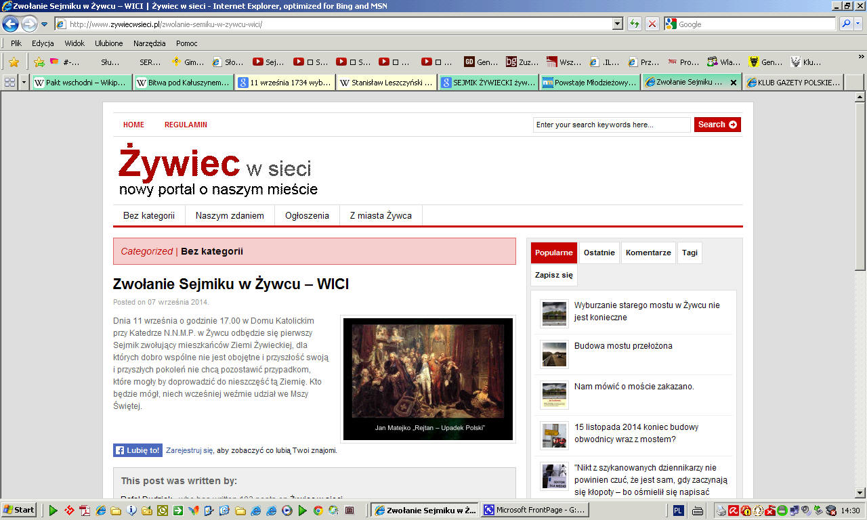Click the browser Forward arrow button
The height and width of the screenshot is (520, 867).
pyautogui.click(x=29, y=24)
